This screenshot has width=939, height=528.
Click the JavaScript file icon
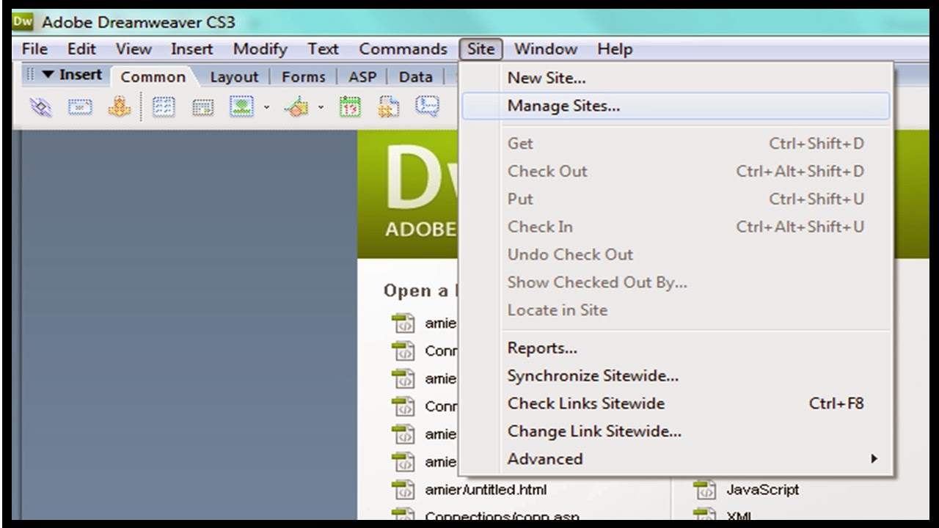(x=704, y=489)
